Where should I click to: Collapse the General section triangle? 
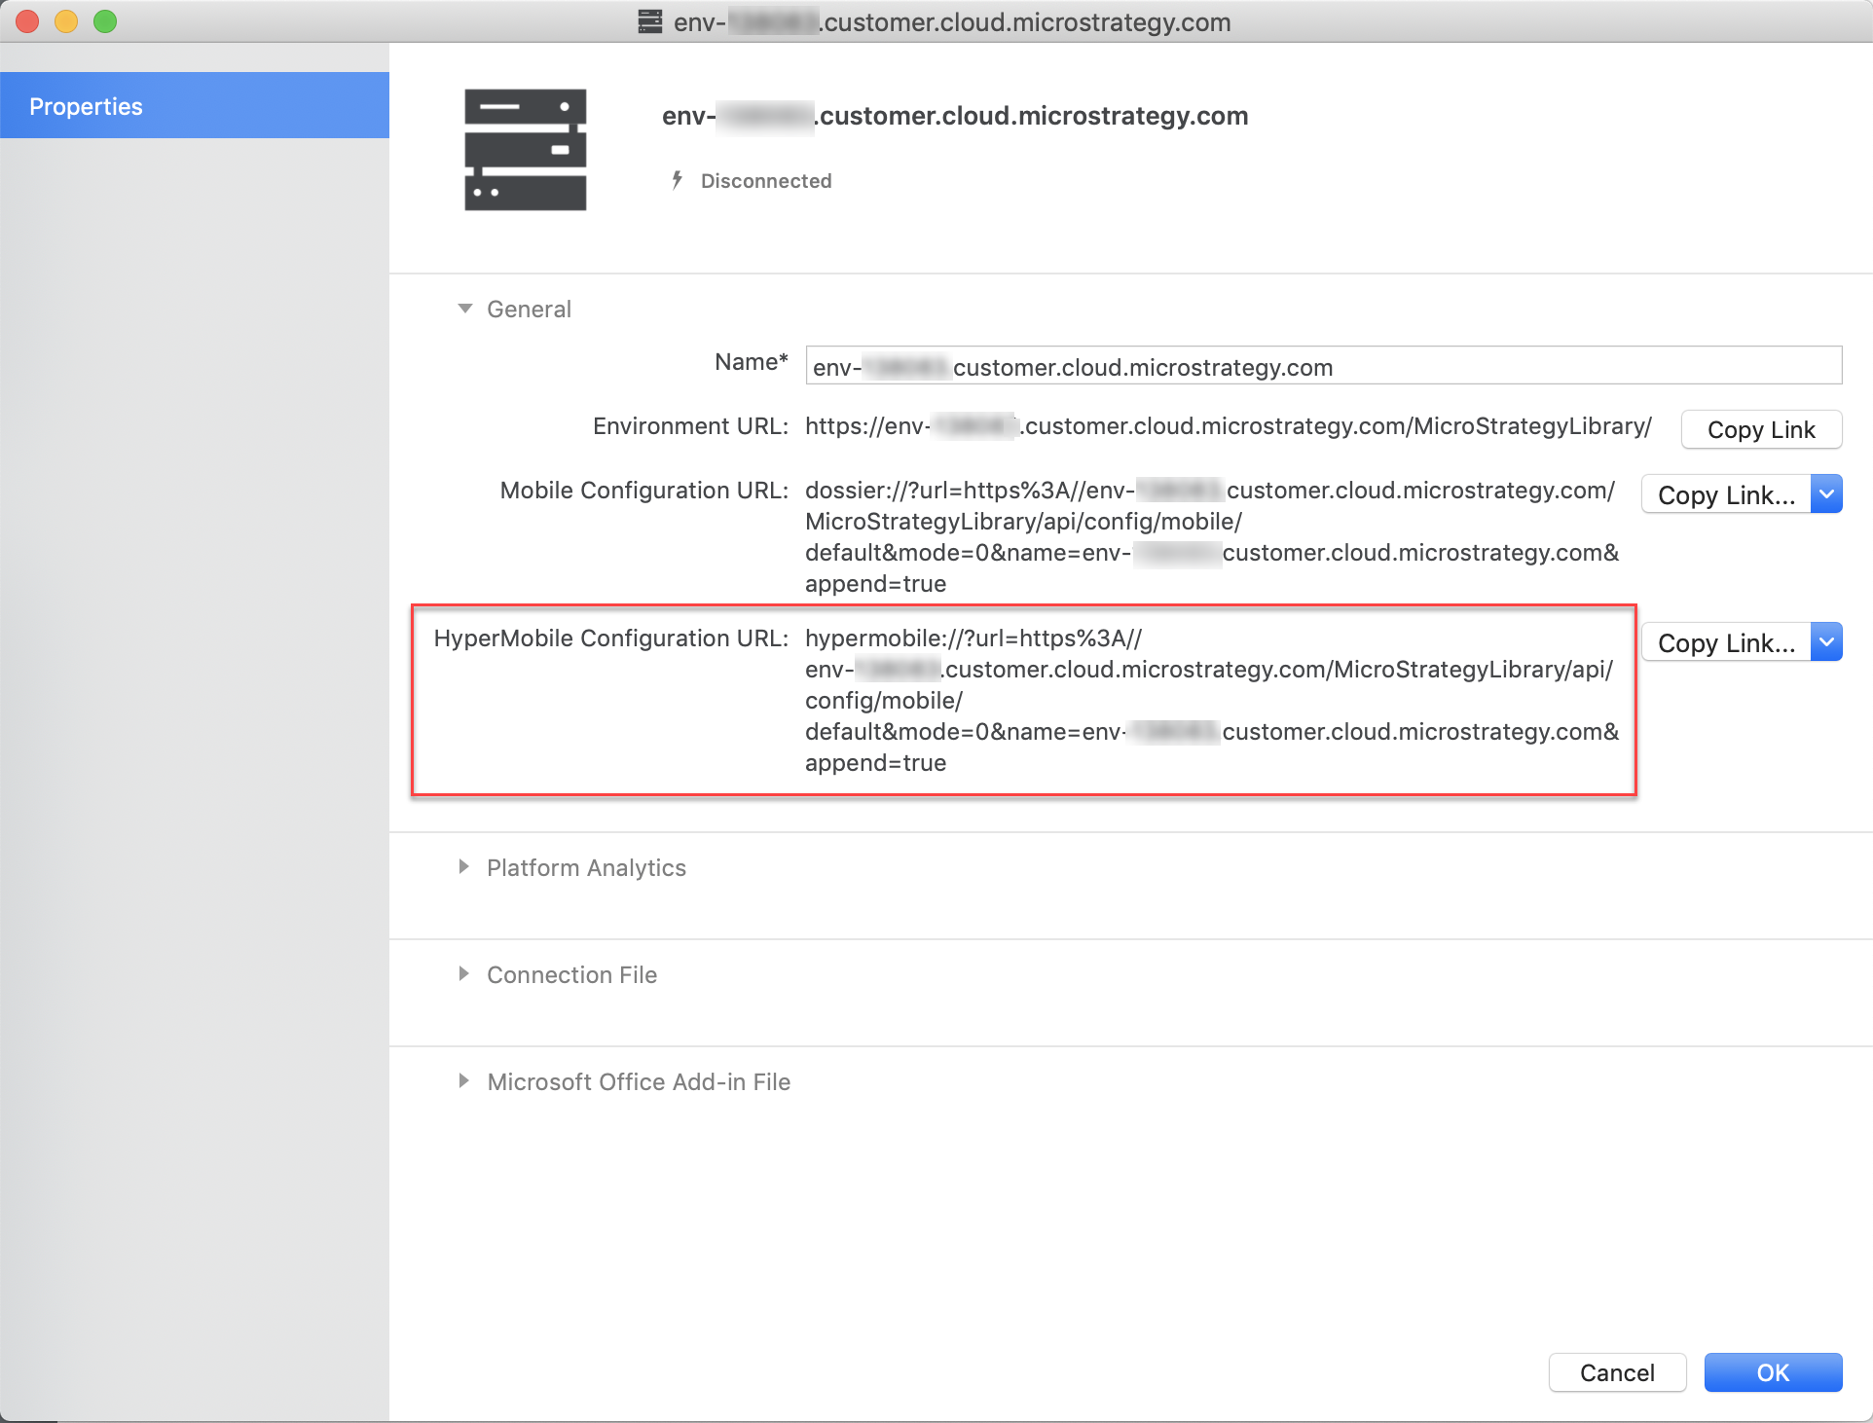[x=465, y=309]
